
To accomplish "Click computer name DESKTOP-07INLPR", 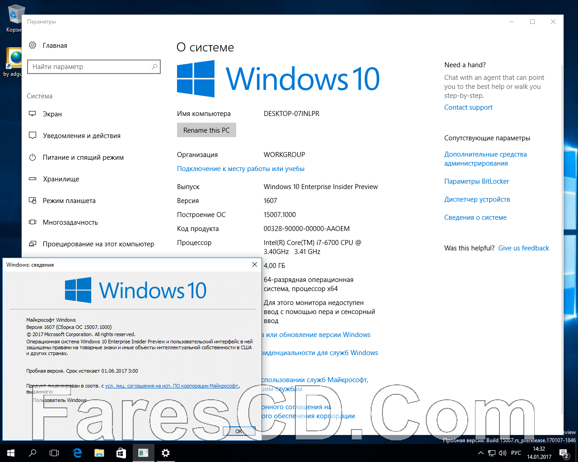I will click(x=291, y=114).
